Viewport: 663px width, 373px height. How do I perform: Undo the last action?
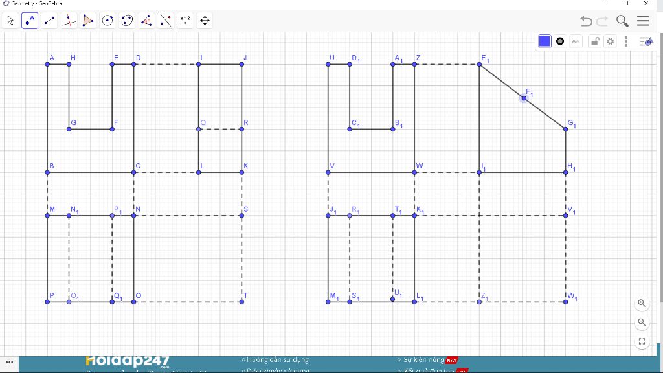pos(586,21)
